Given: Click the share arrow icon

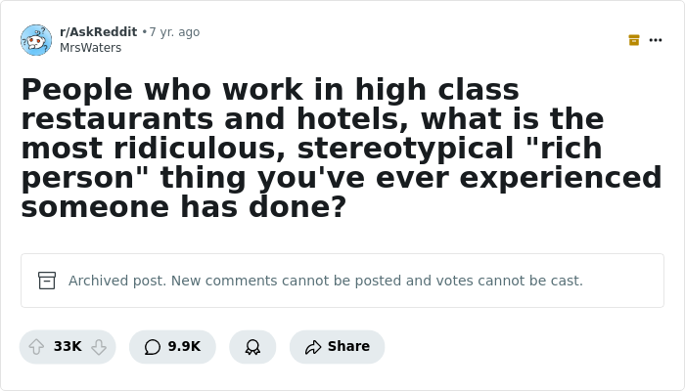Looking at the screenshot, I should point(313,347).
